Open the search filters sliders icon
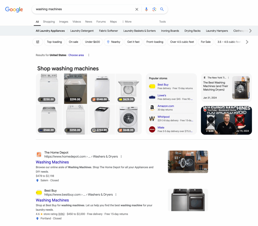Viewport: 258px width, 226px height. pos(38,42)
